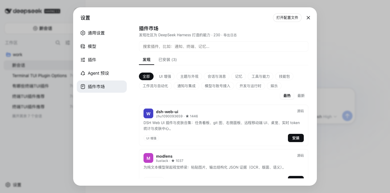Viewport: 390px width, 193px height.
Task: Install the dsh-web-ui plugin
Action: pyautogui.click(x=296, y=138)
